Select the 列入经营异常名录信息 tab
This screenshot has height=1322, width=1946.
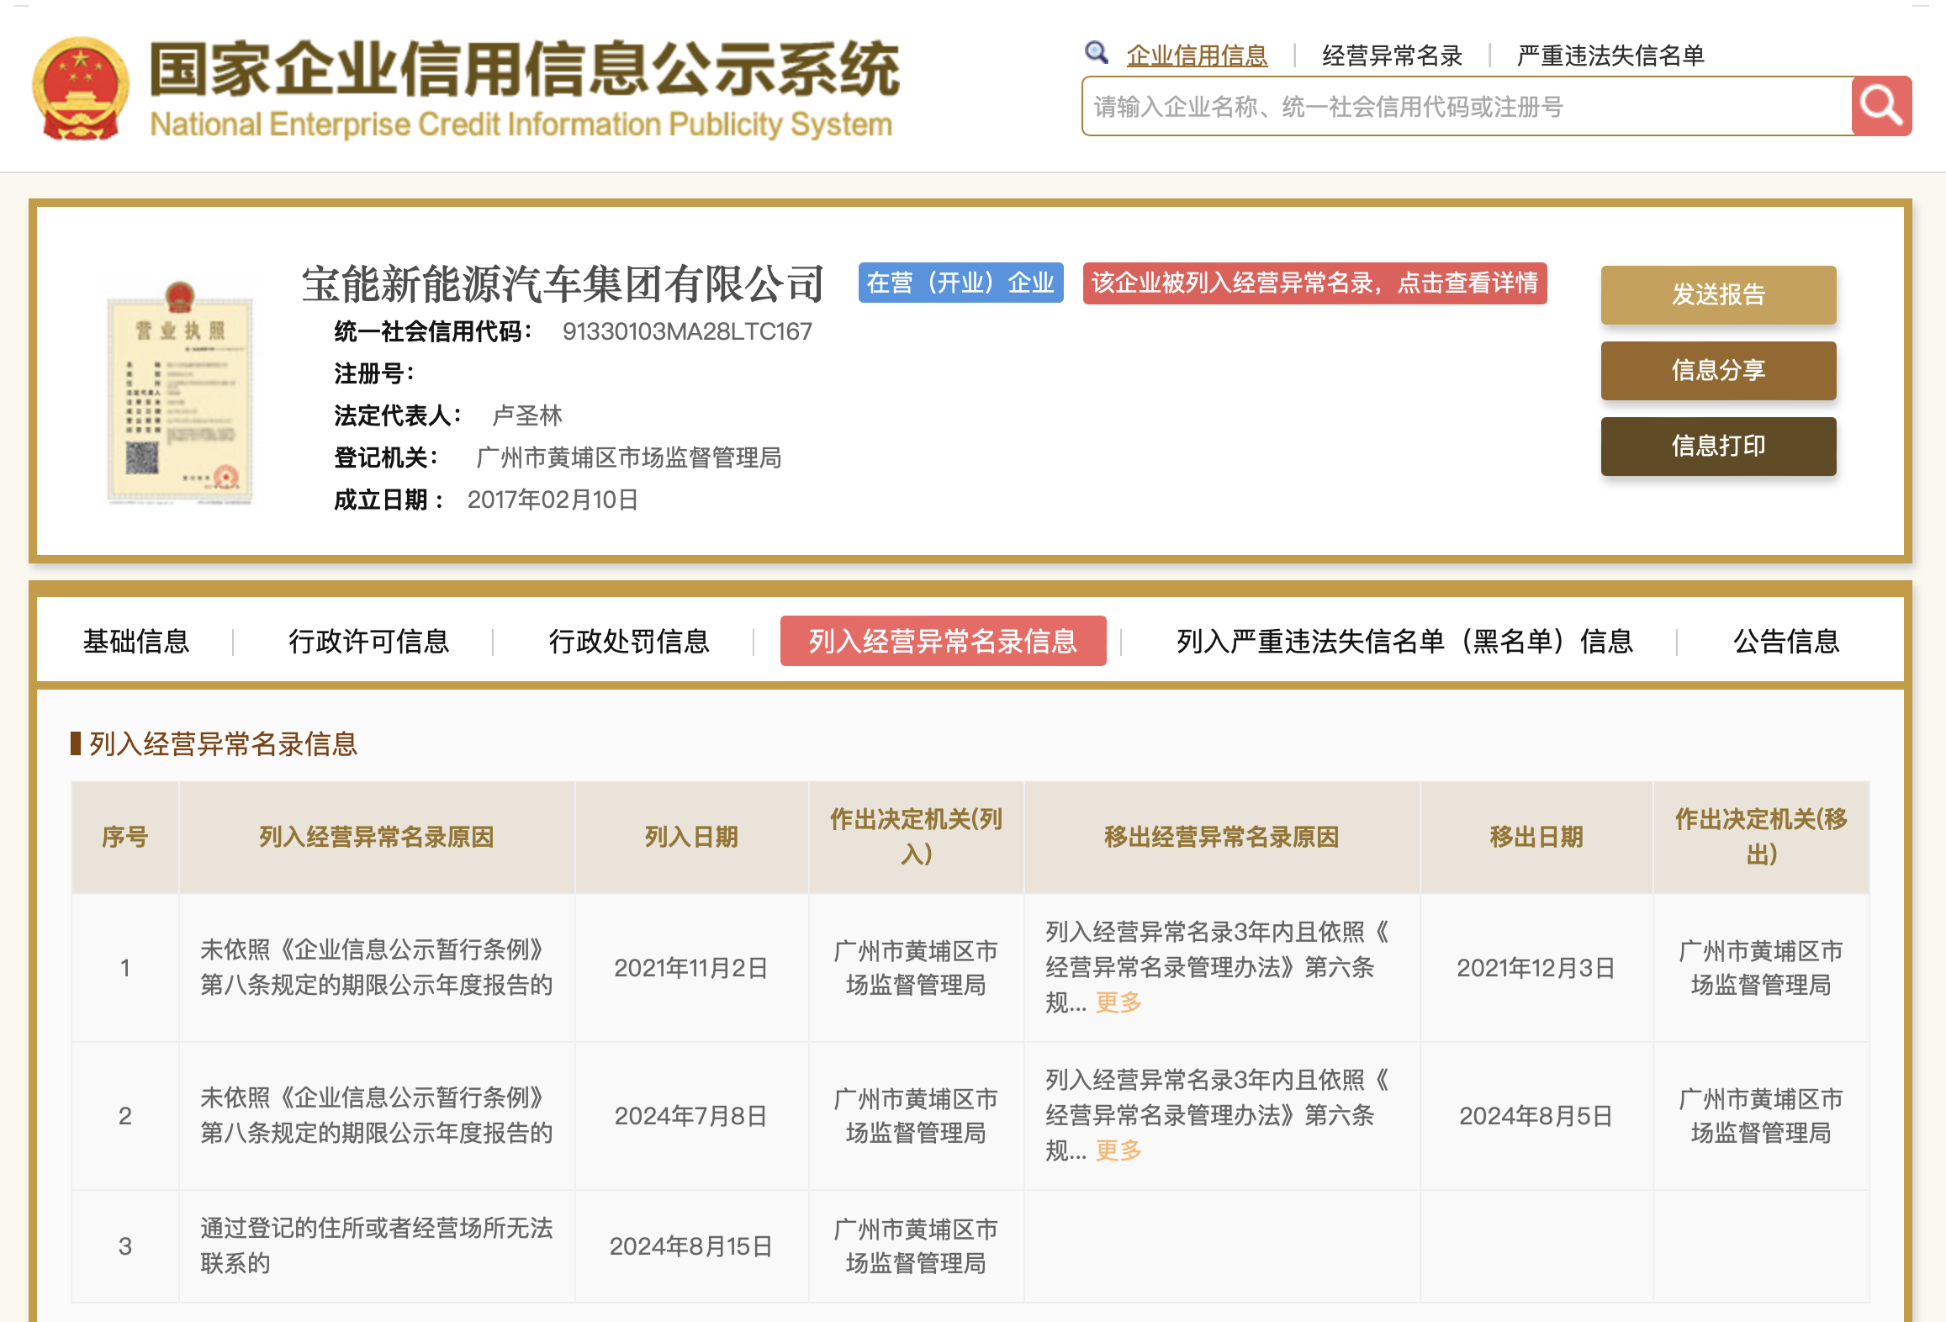[942, 642]
